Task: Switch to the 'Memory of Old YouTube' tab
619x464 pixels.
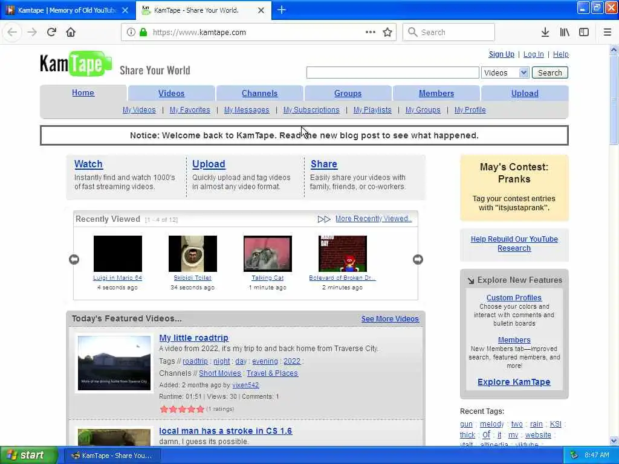Action: (67, 10)
